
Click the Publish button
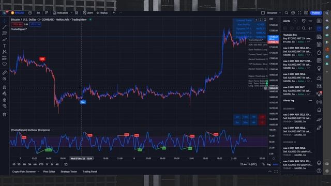tap(316, 13)
